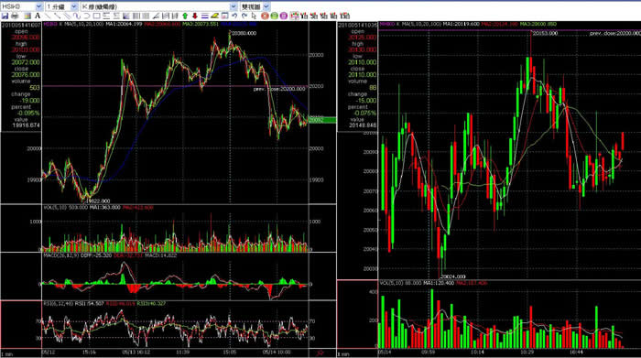This screenshot has width=641, height=358.
Task: Click the red down arrow marker tool
Action: click(195, 16)
